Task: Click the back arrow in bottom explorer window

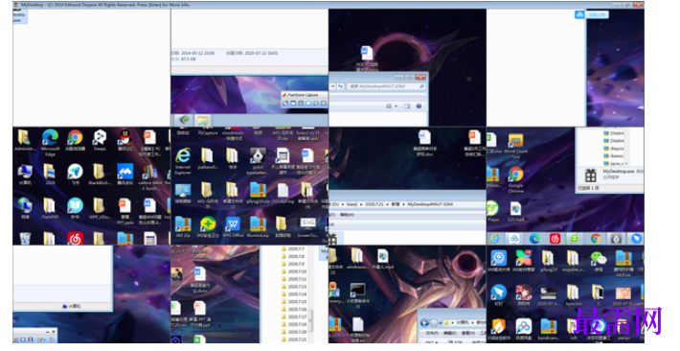Action: click(x=424, y=323)
